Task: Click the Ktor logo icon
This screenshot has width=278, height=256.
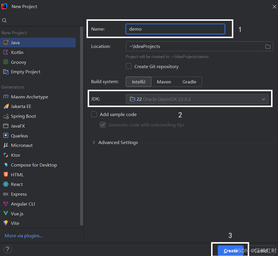Action: pyautogui.click(x=6, y=155)
